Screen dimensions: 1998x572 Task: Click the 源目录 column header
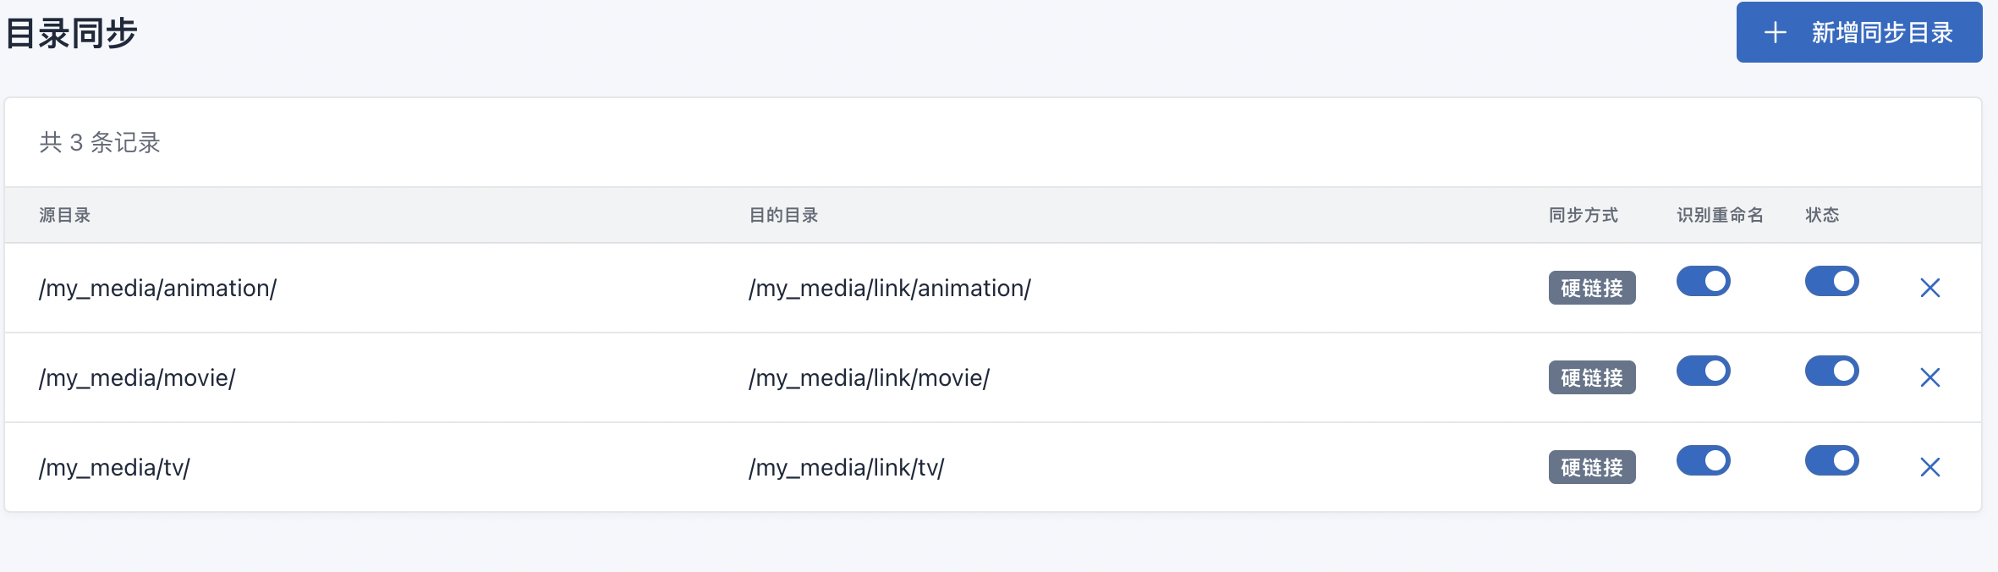point(64,215)
